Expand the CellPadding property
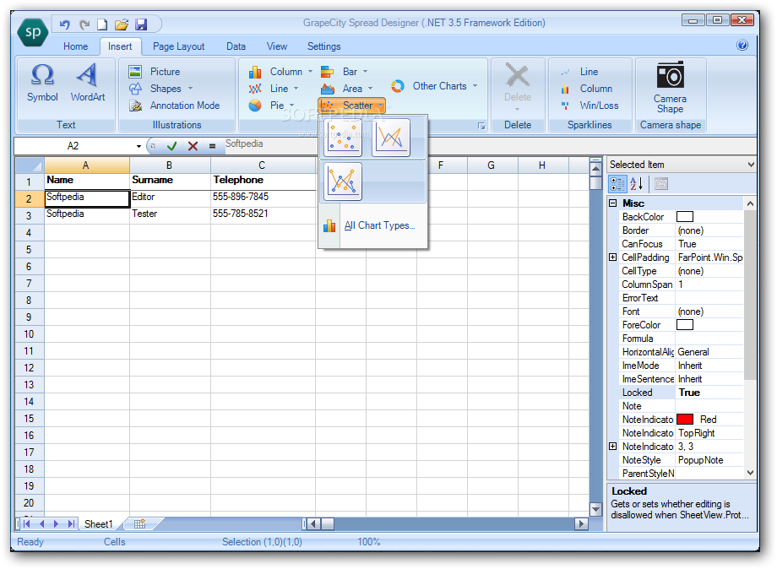The height and width of the screenshot is (569, 777). 613,257
